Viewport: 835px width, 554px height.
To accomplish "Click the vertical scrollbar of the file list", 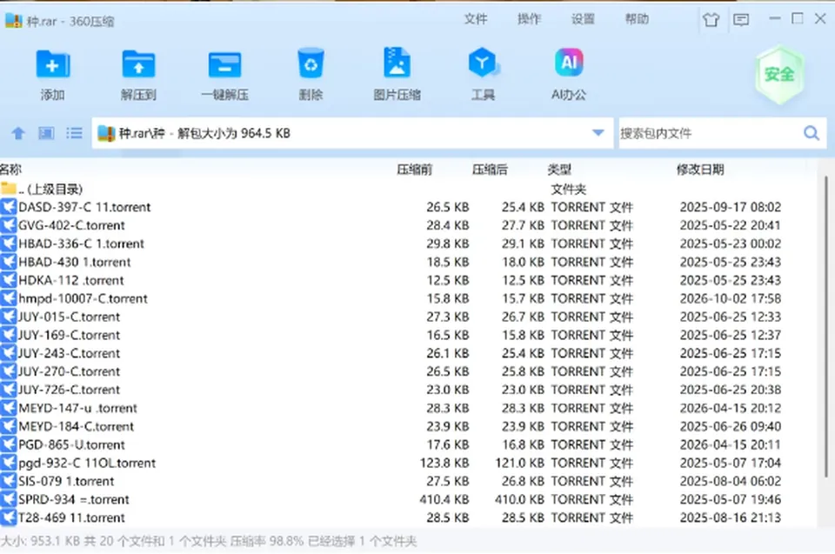I will coord(826,326).
